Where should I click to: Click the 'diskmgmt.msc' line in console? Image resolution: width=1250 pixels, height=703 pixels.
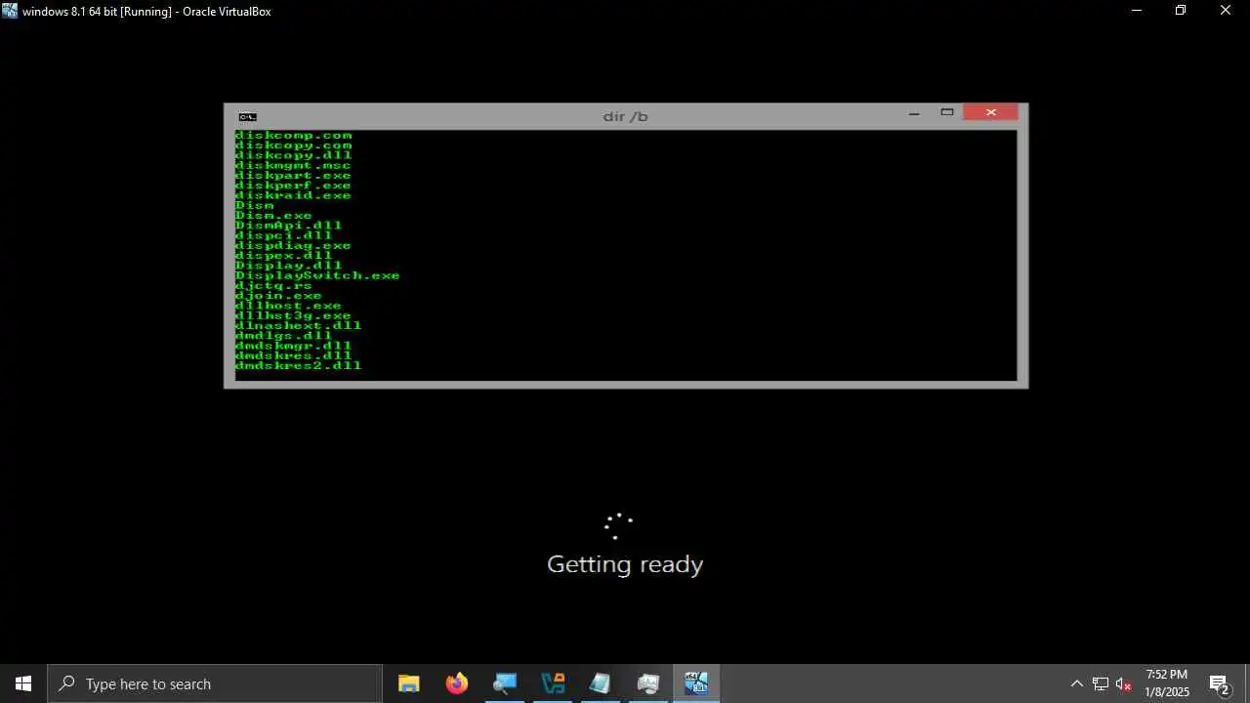click(293, 165)
